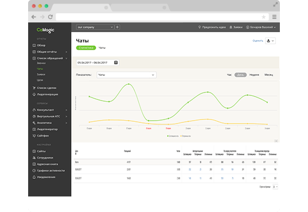Reload the page with the refresh icon
The height and width of the screenshot is (212, 308).
click(x=50, y=17)
